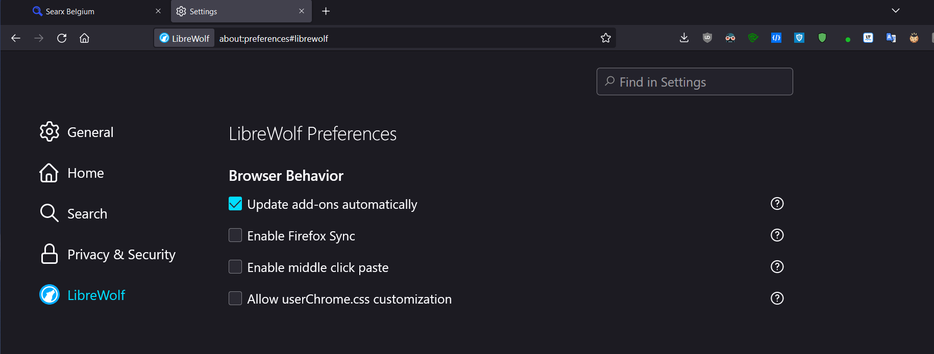
Task: Show help for Enable Firefox Sync
Action: (777, 235)
